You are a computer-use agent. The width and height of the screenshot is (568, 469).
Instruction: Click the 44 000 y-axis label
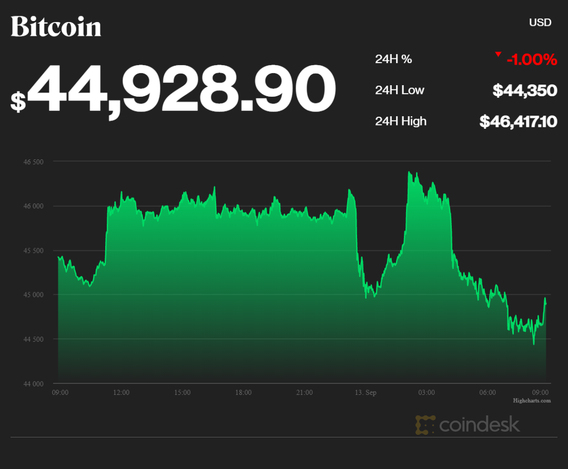tap(33, 384)
